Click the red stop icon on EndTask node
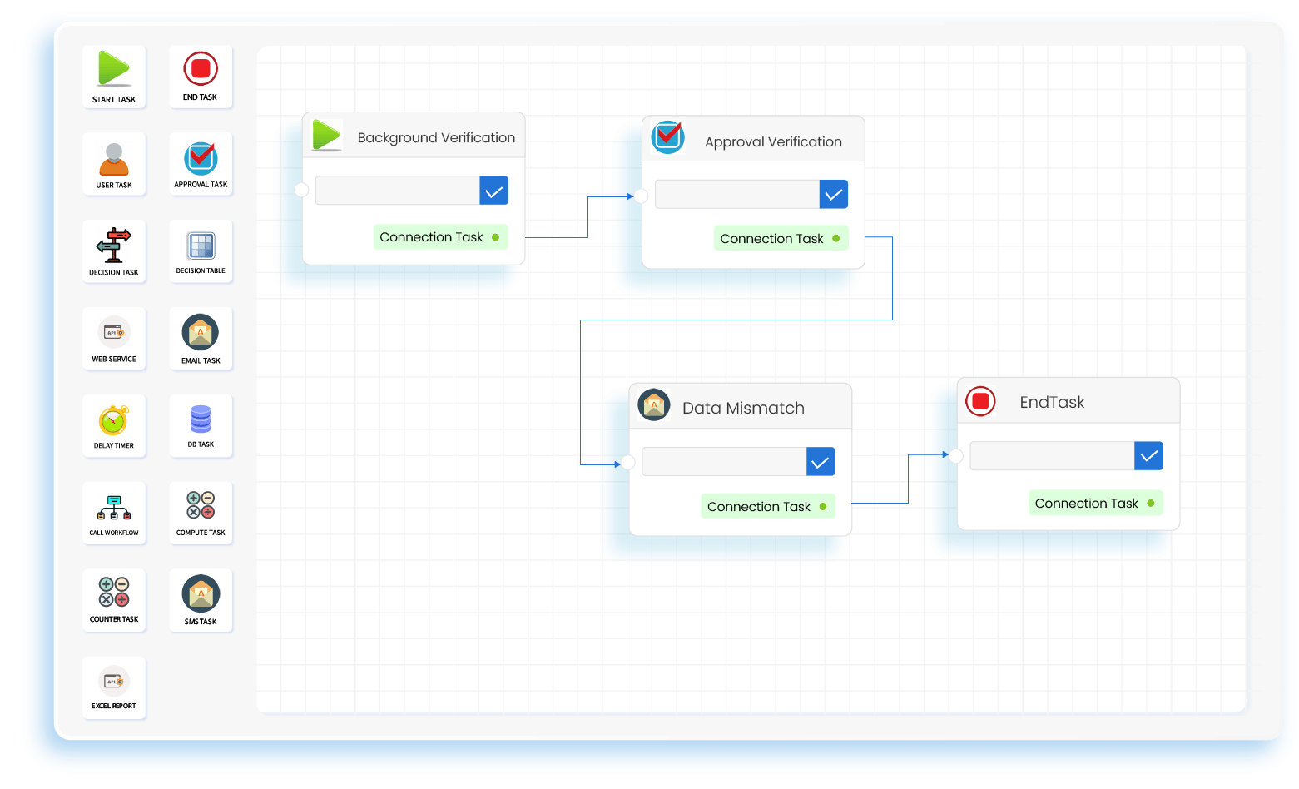This screenshot has width=1299, height=789. tap(981, 401)
